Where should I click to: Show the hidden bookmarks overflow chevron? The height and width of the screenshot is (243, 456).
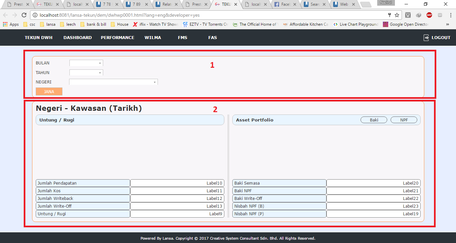447,24
